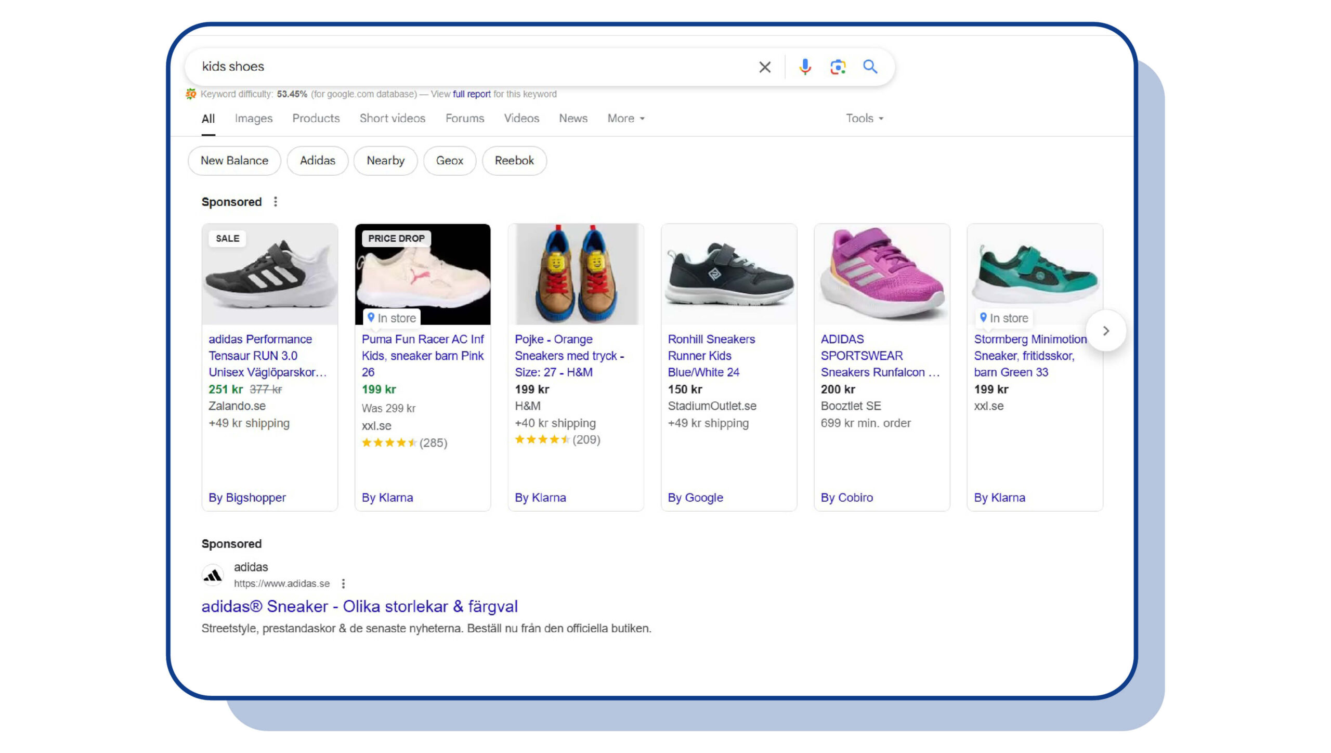The image size is (1331, 753).
Task: Expand the More dropdown
Action: (x=626, y=119)
